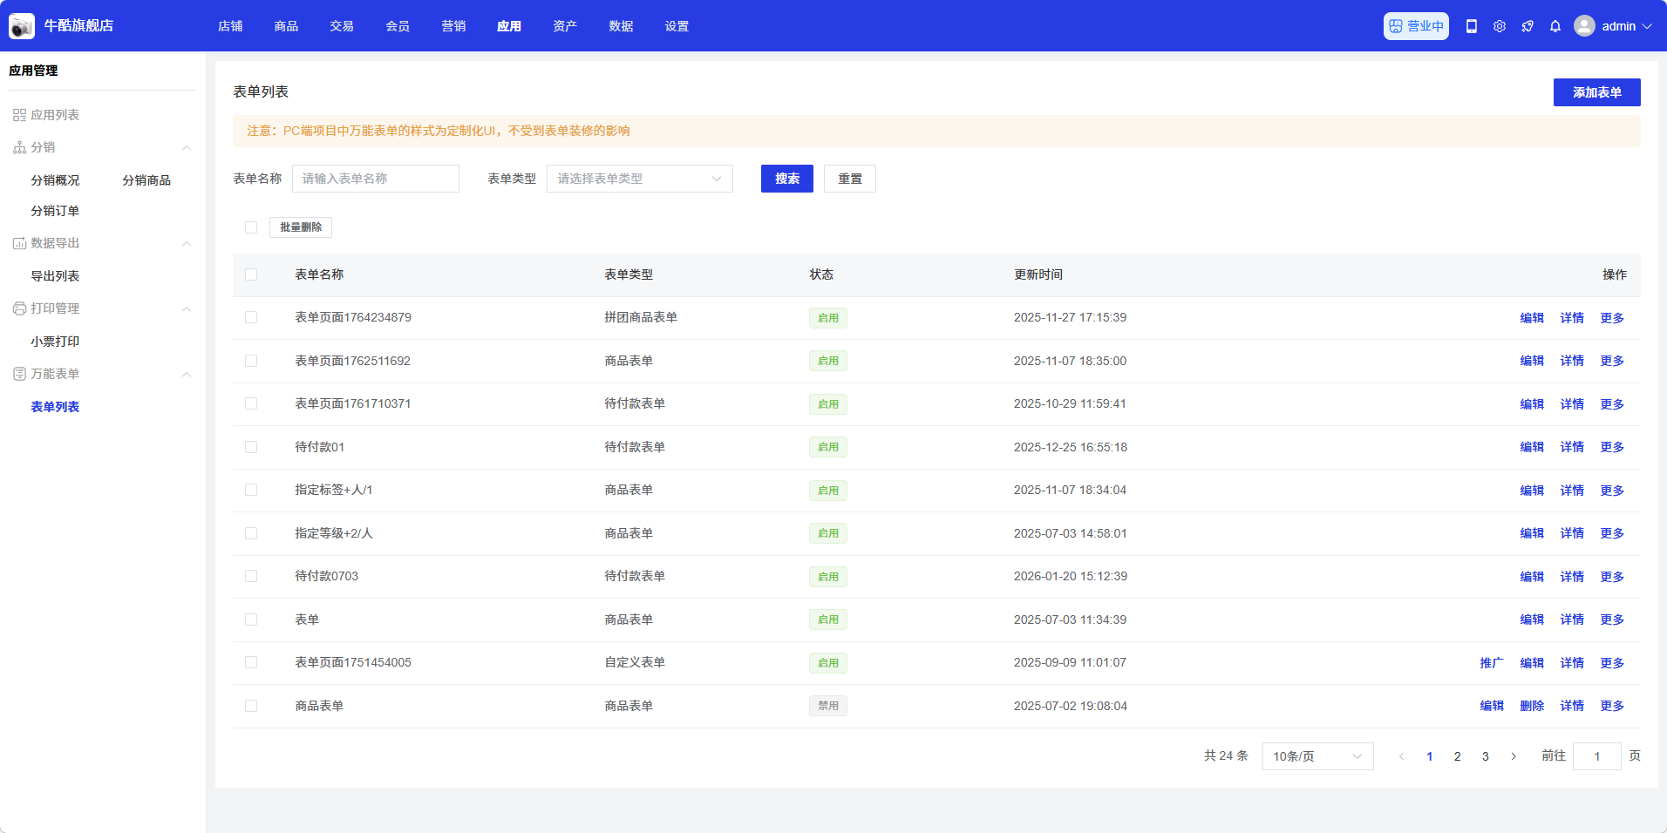The image size is (1667, 833).
Task: Go to page 2 of the list
Action: point(1457,756)
